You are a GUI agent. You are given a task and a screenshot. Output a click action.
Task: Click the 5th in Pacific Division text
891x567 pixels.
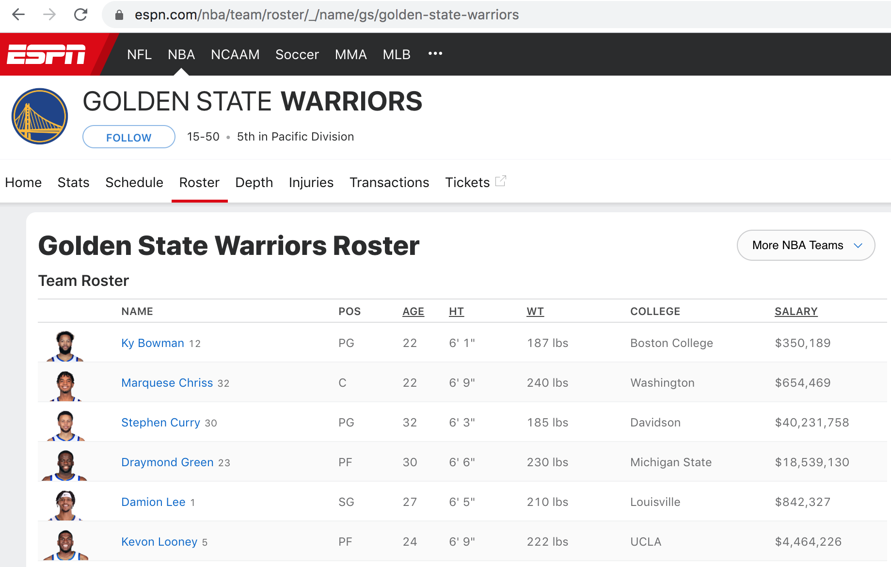coord(295,137)
